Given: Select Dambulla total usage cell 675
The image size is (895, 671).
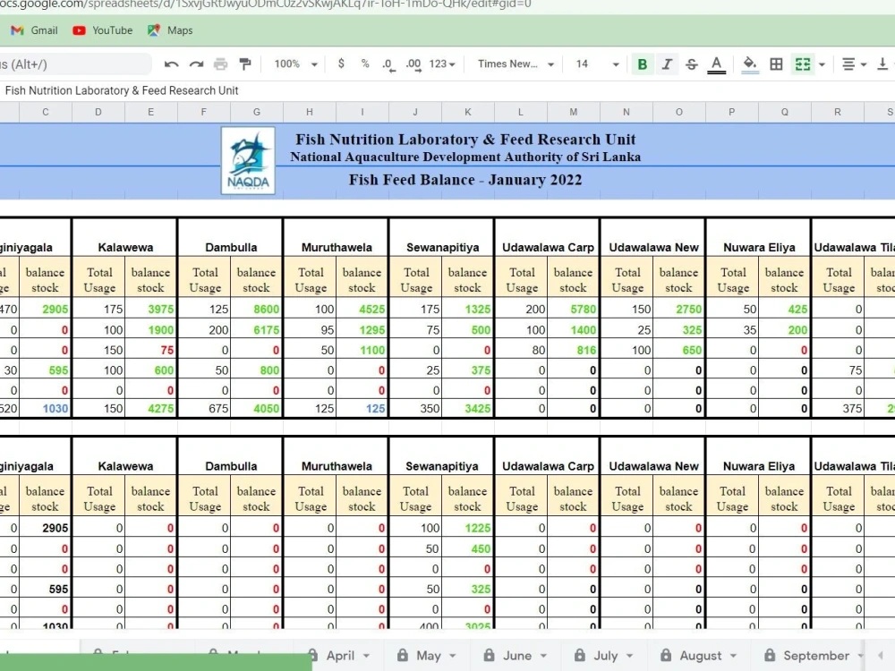Looking at the screenshot, I should click(205, 409).
